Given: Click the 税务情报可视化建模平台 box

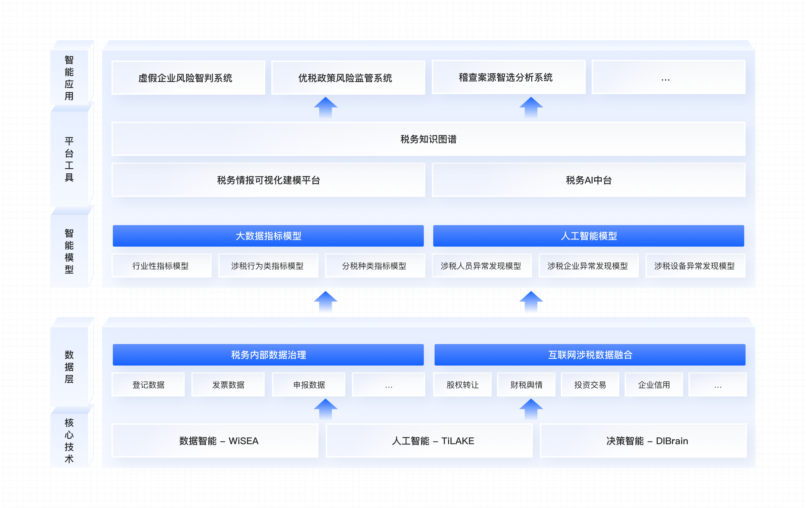Looking at the screenshot, I should coord(268,180).
